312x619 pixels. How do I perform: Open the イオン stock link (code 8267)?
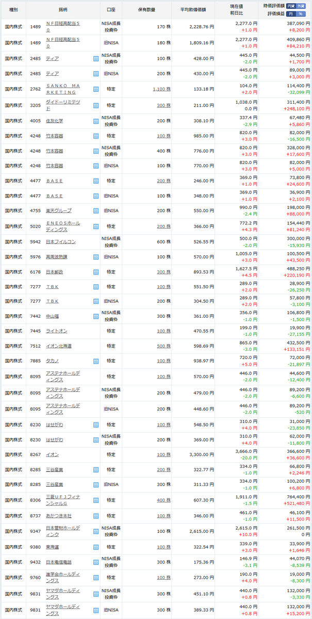[x=52, y=454]
